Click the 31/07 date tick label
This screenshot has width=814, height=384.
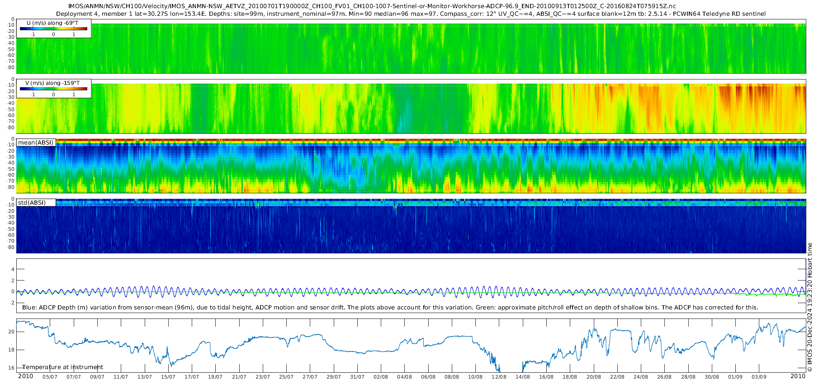(x=357, y=377)
